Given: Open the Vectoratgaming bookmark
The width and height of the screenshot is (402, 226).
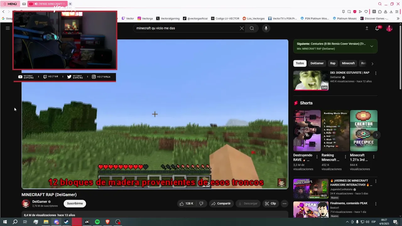Looking at the screenshot, I should pyautogui.click(x=167, y=19).
